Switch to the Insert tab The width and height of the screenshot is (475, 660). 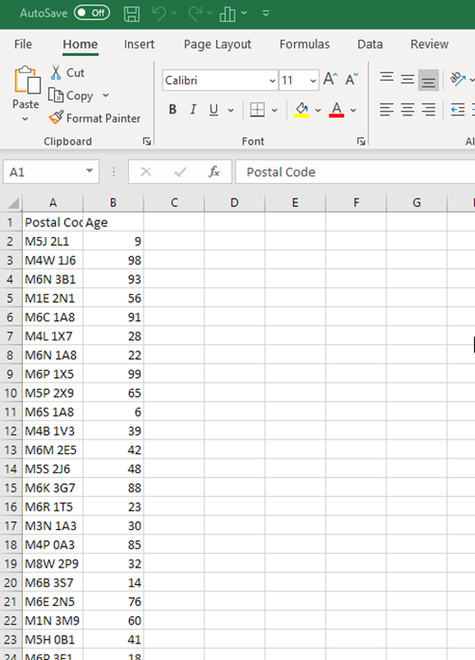pyautogui.click(x=139, y=44)
